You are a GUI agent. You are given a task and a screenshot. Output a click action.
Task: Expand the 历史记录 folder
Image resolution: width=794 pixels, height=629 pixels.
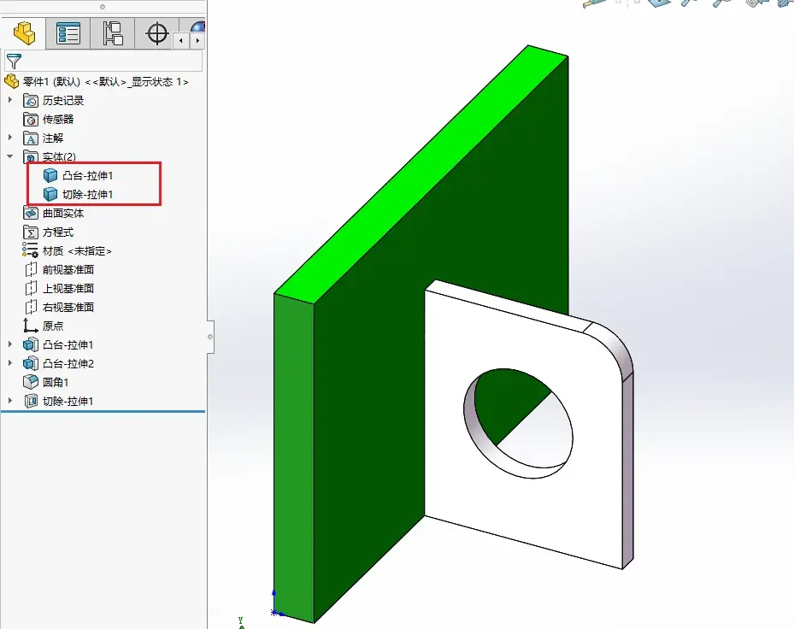click(x=10, y=100)
